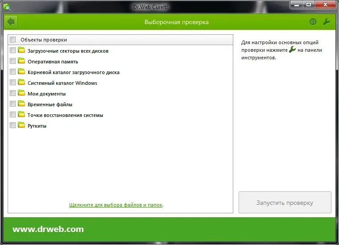The height and width of the screenshot is (245, 339).
Task: Select the Оперативная память label
Action: coord(53,62)
